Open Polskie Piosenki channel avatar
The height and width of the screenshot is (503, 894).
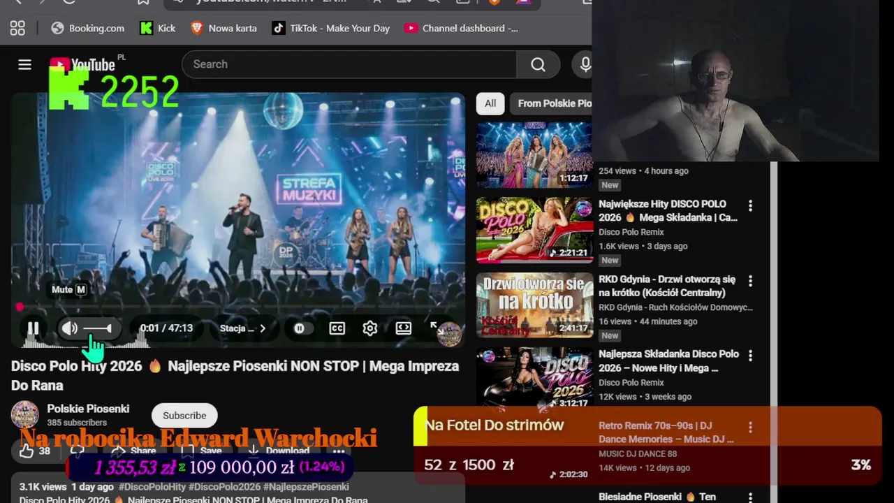coord(24,414)
